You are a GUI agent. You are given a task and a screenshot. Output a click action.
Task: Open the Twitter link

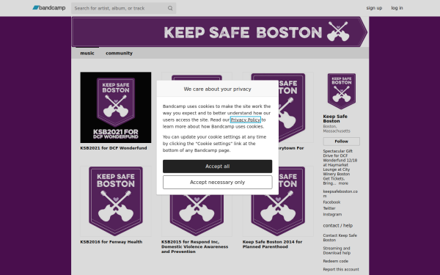coord(329,208)
